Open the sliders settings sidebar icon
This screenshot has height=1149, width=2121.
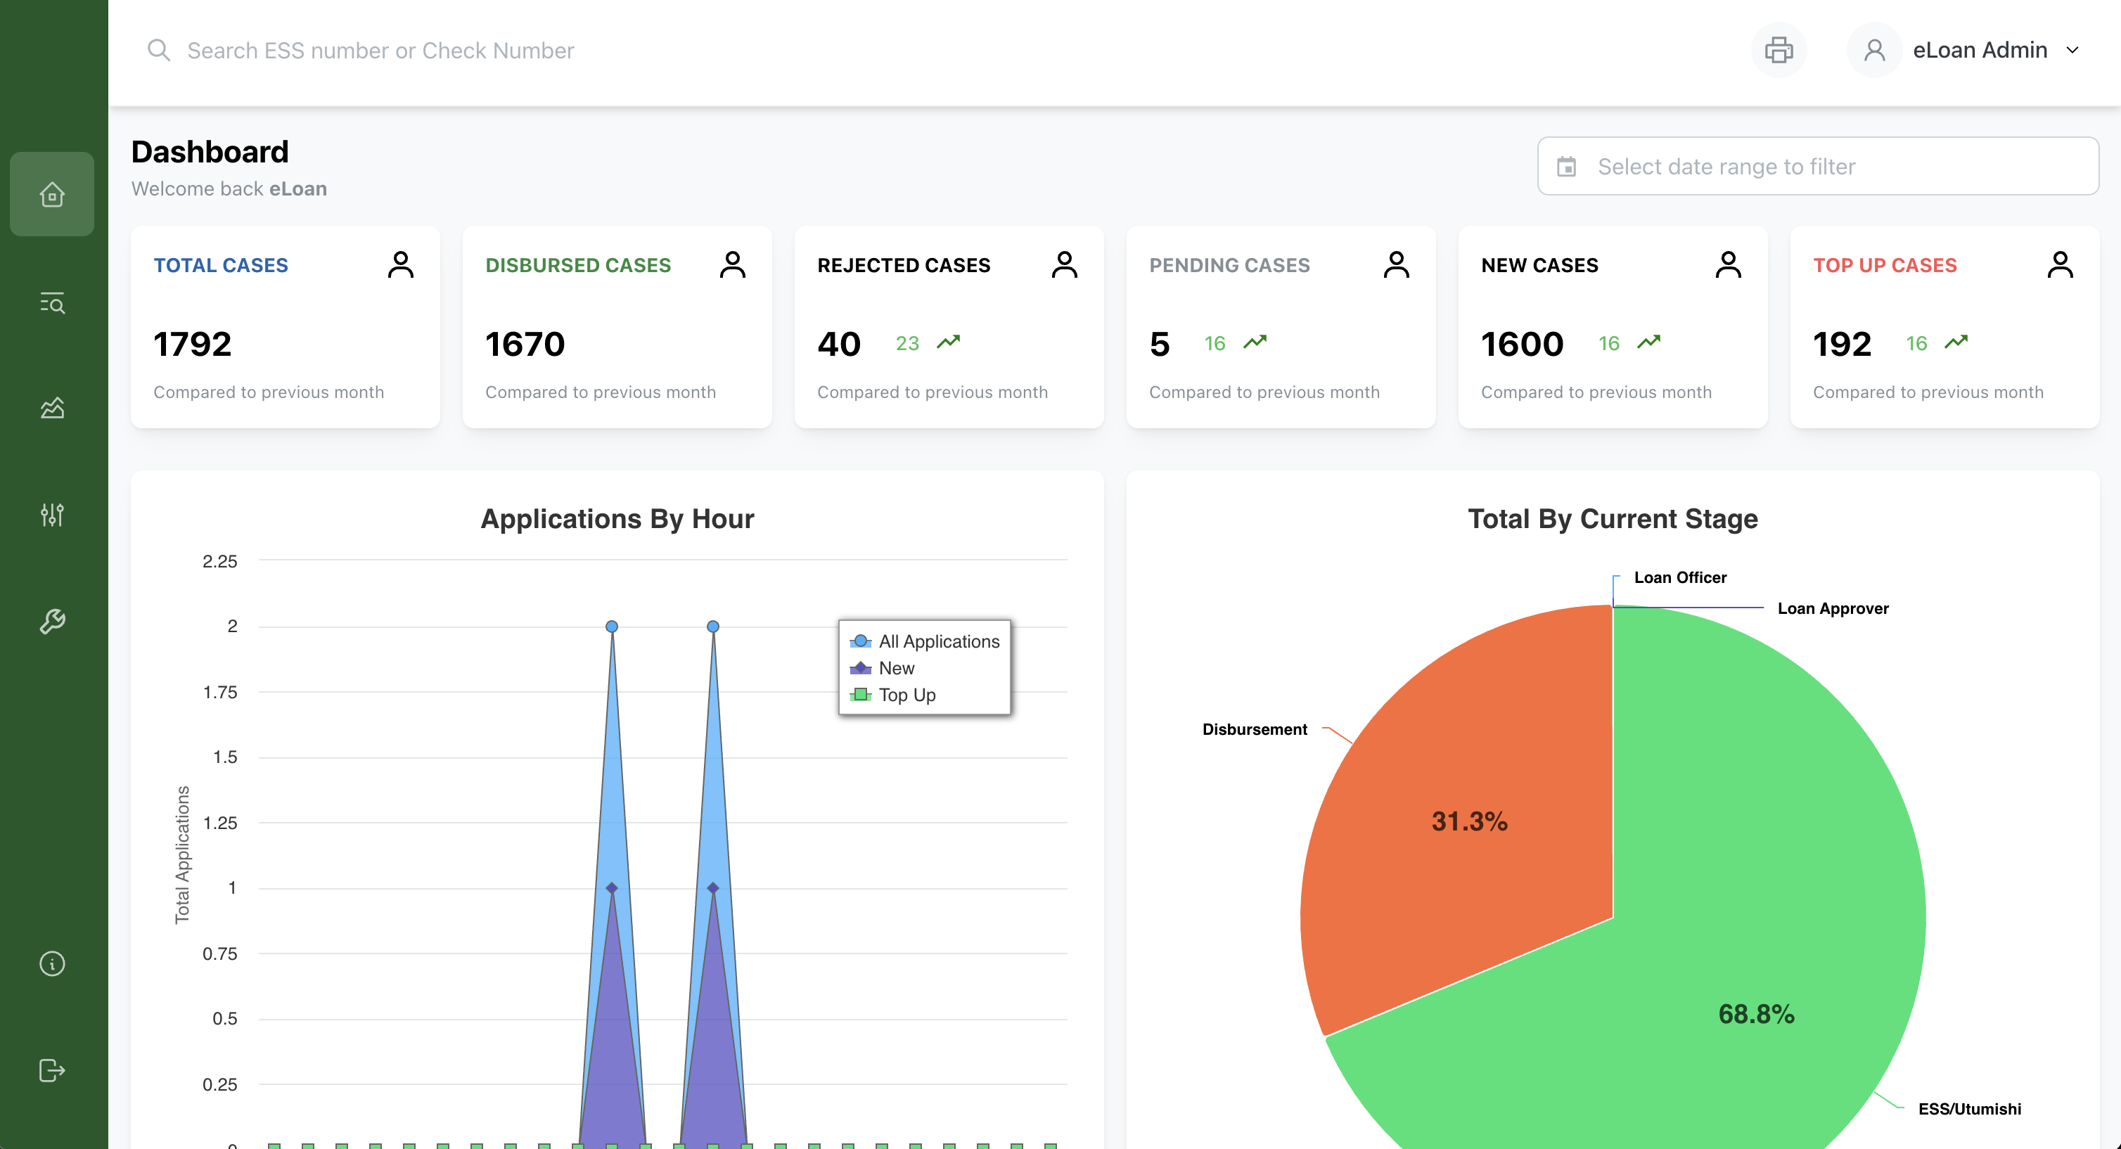[x=52, y=515]
